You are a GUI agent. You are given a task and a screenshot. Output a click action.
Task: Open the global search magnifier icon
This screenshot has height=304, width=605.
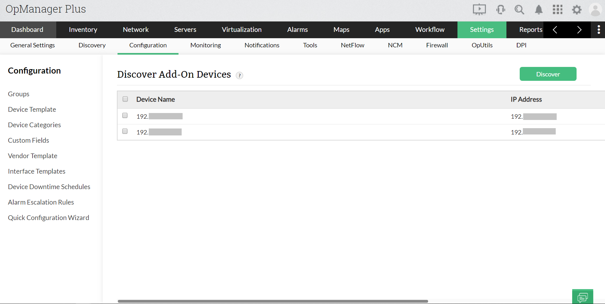[x=519, y=9]
